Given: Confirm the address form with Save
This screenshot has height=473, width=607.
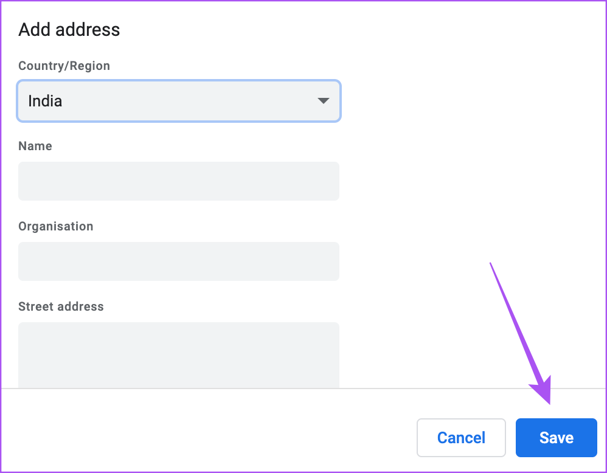Looking at the screenshot, I should click(x=555, y=437).
